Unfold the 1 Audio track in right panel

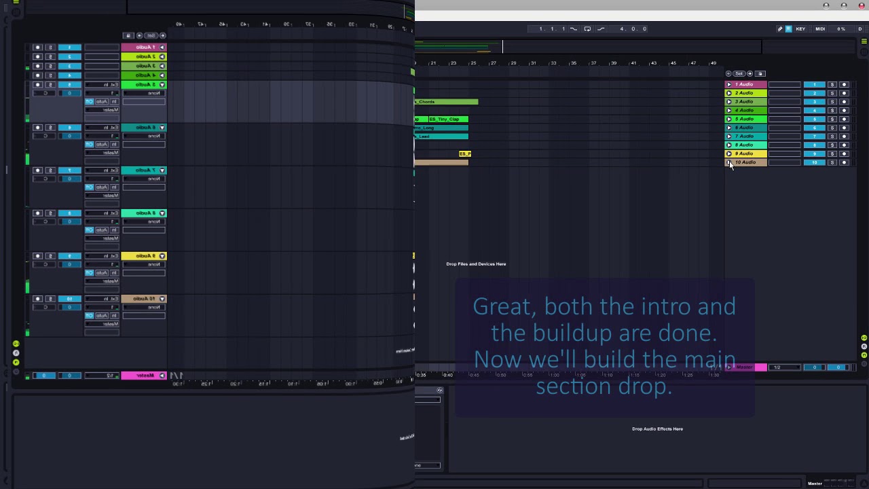(x=729, y=84)
